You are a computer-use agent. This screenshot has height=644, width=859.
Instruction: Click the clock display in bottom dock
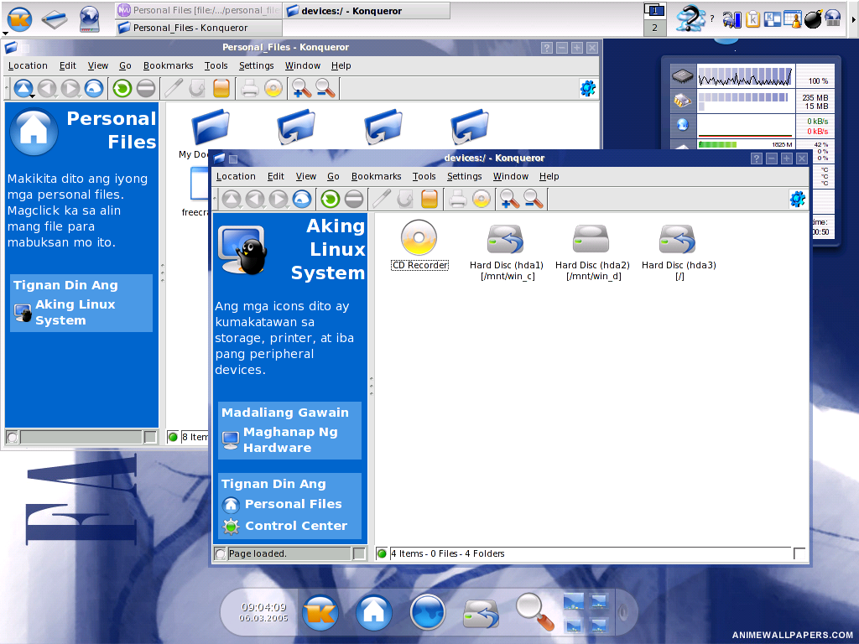point(263,611)
